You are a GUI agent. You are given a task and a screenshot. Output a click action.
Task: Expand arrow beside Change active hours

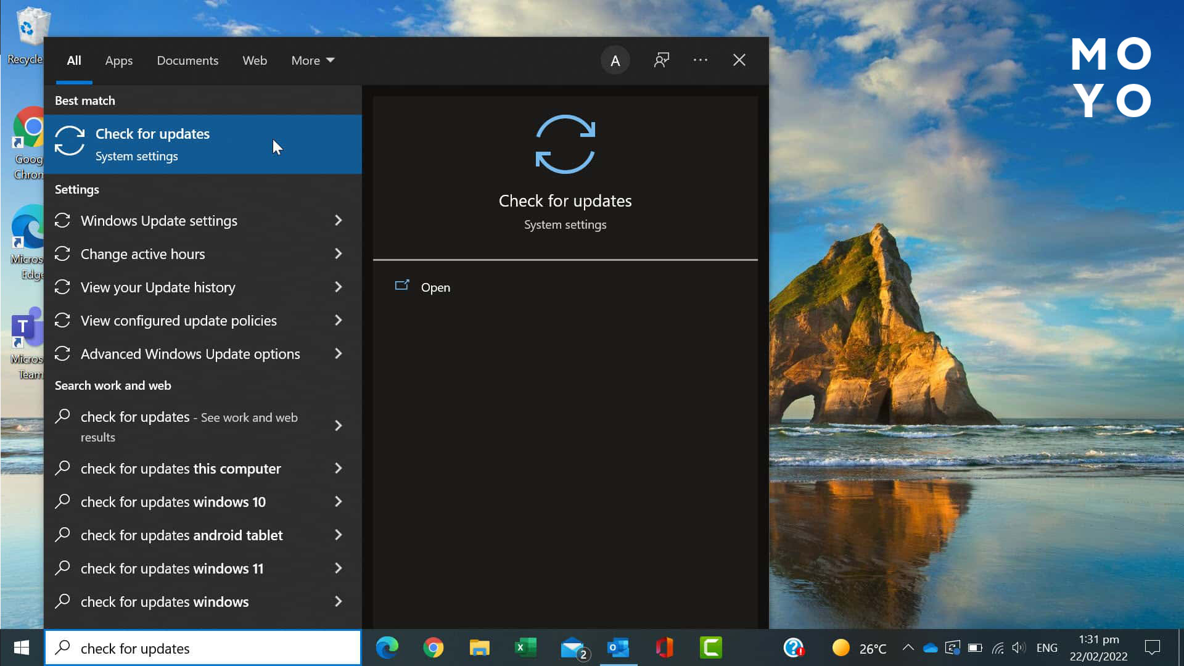click(338, 254)
